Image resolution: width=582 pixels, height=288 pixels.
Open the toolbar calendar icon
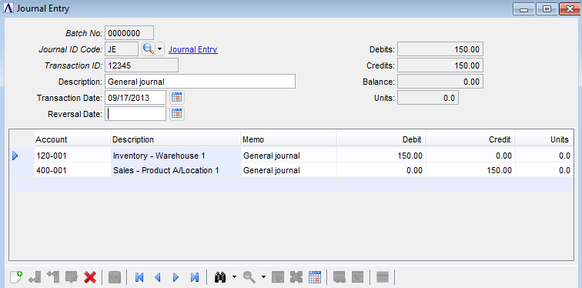(315, 277)
